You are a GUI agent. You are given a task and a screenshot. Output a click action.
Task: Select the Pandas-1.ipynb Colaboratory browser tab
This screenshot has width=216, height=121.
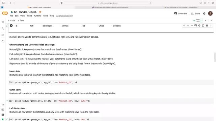[39, 7]
